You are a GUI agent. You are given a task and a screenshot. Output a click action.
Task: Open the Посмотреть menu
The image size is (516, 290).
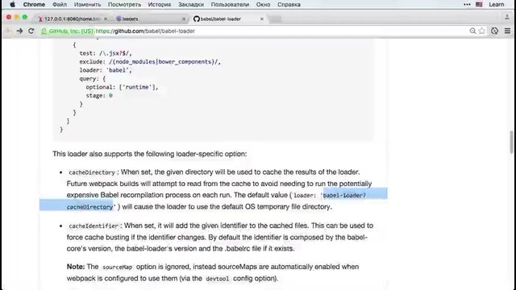pos(124,5)
